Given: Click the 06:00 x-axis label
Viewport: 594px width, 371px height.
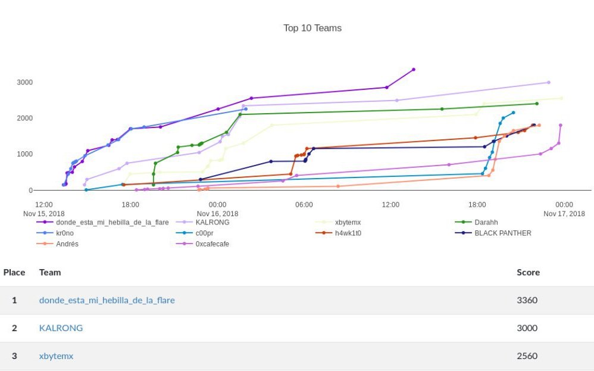Looking at the screenshot, I should click(x=304, y=205).
